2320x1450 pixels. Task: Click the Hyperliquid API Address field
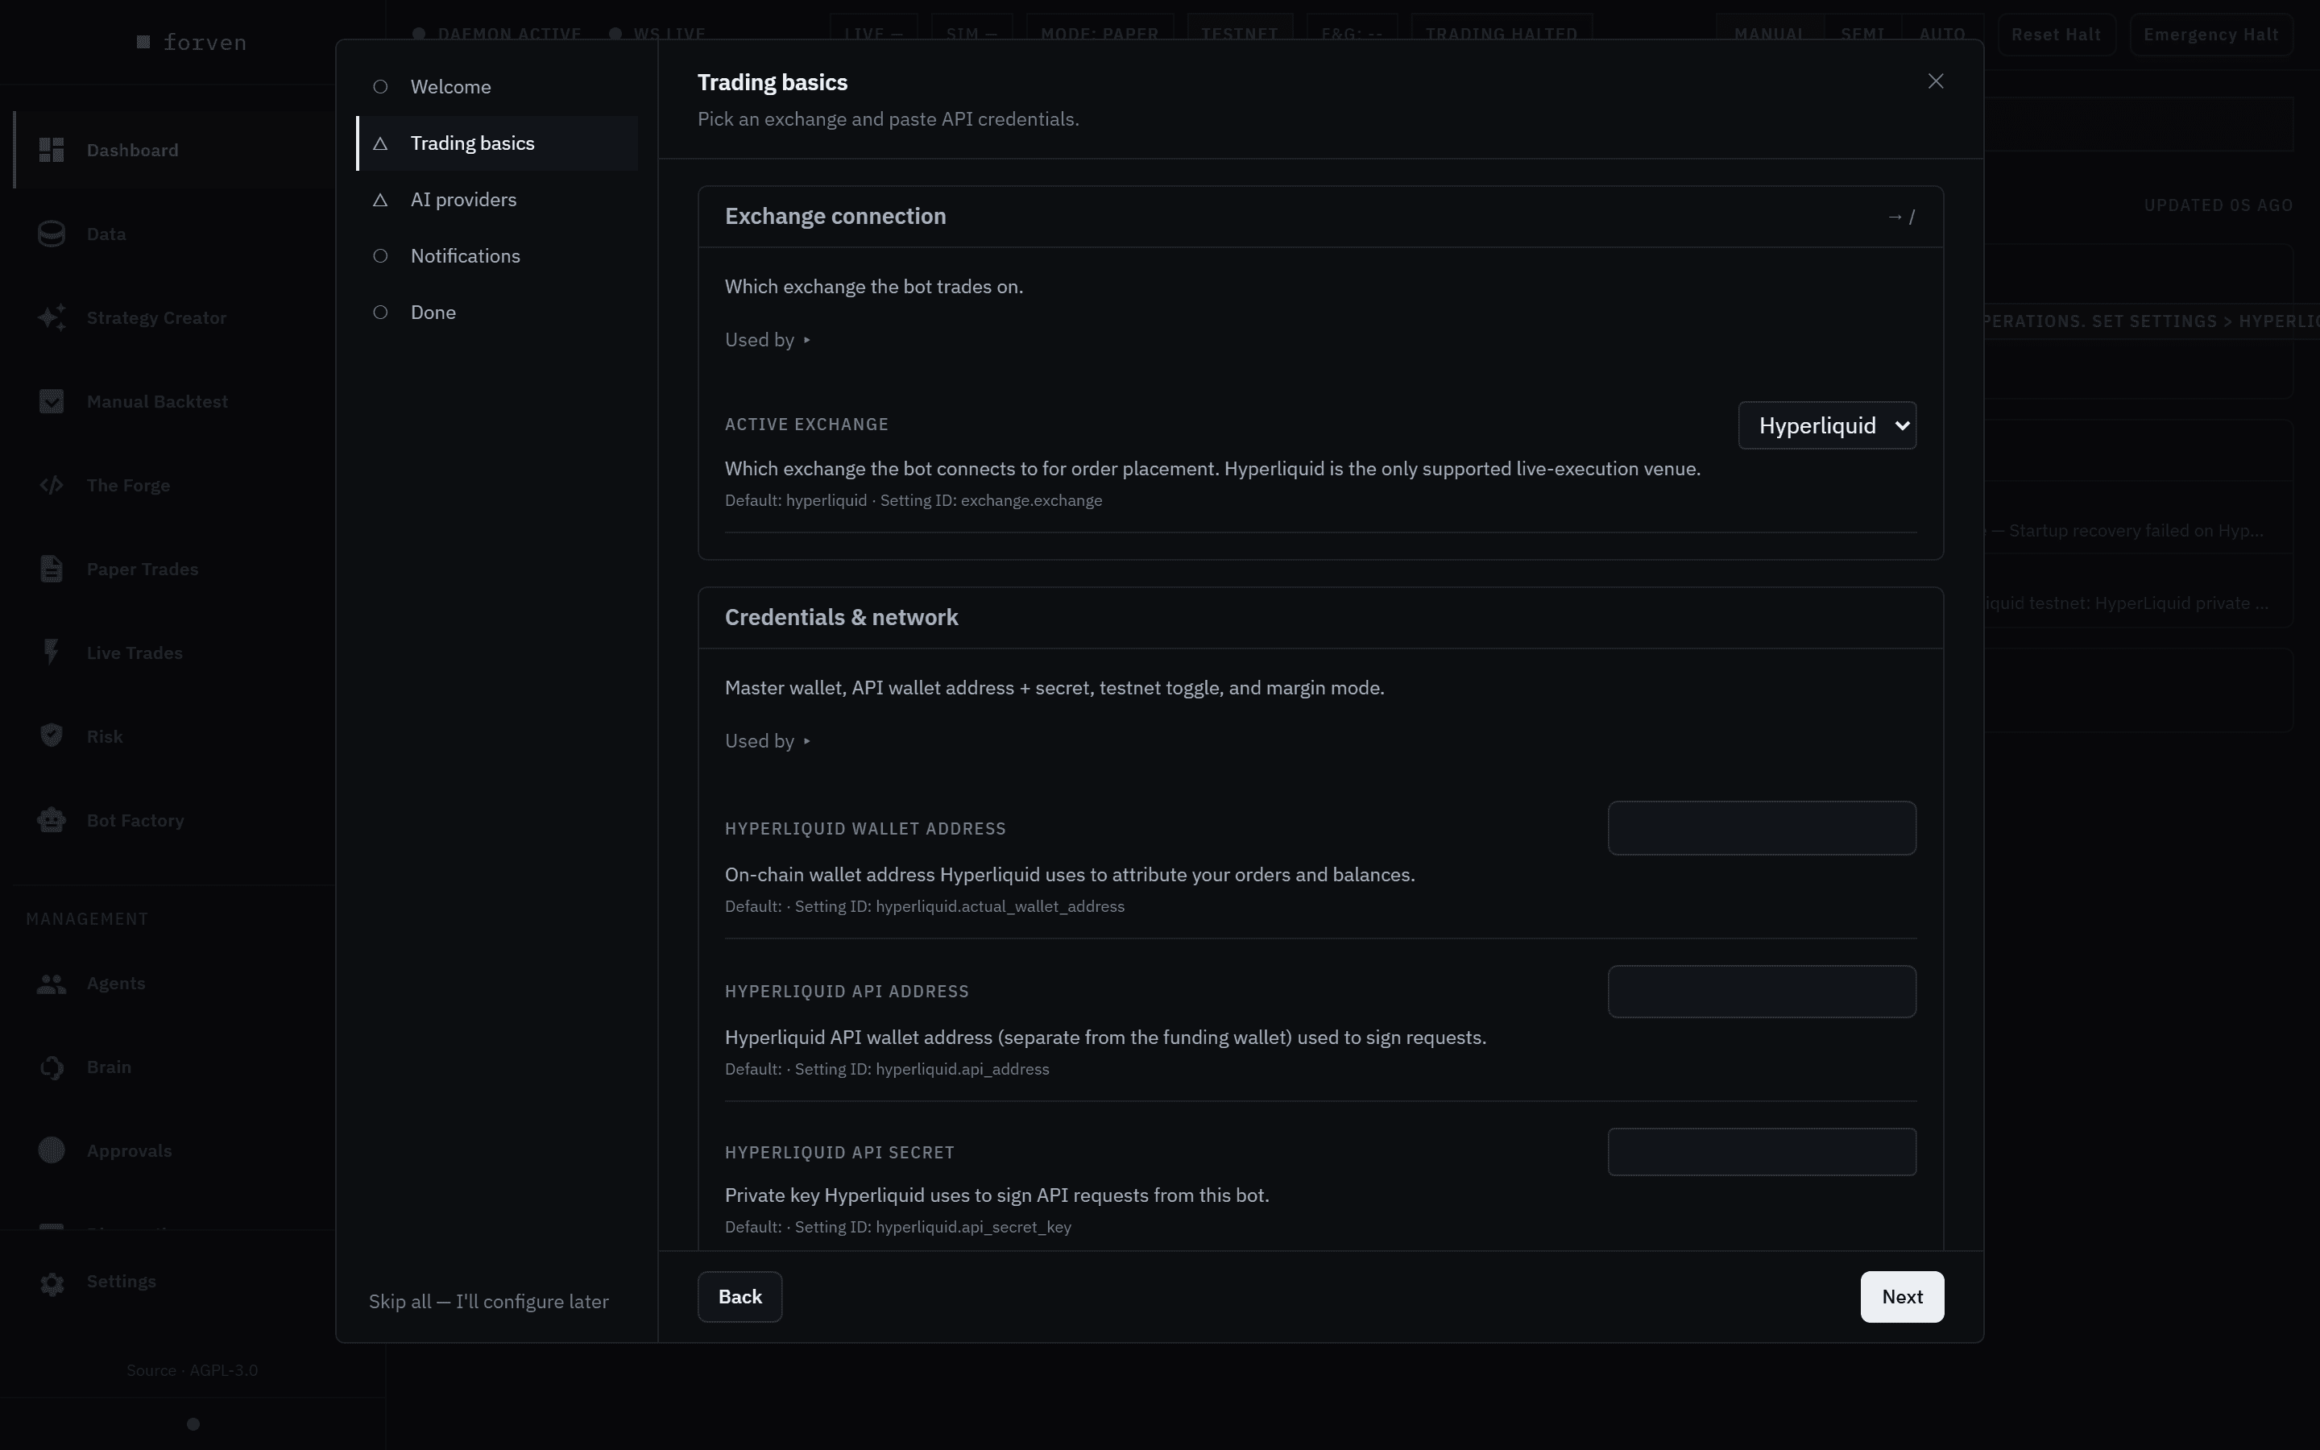coord(1762,991)
